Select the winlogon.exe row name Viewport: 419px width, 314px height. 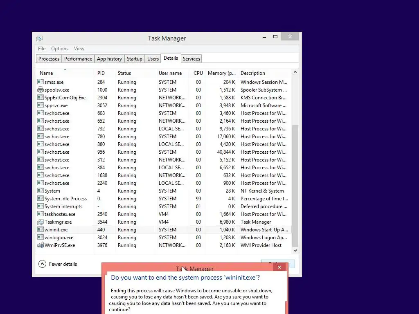tap(59, 238)
